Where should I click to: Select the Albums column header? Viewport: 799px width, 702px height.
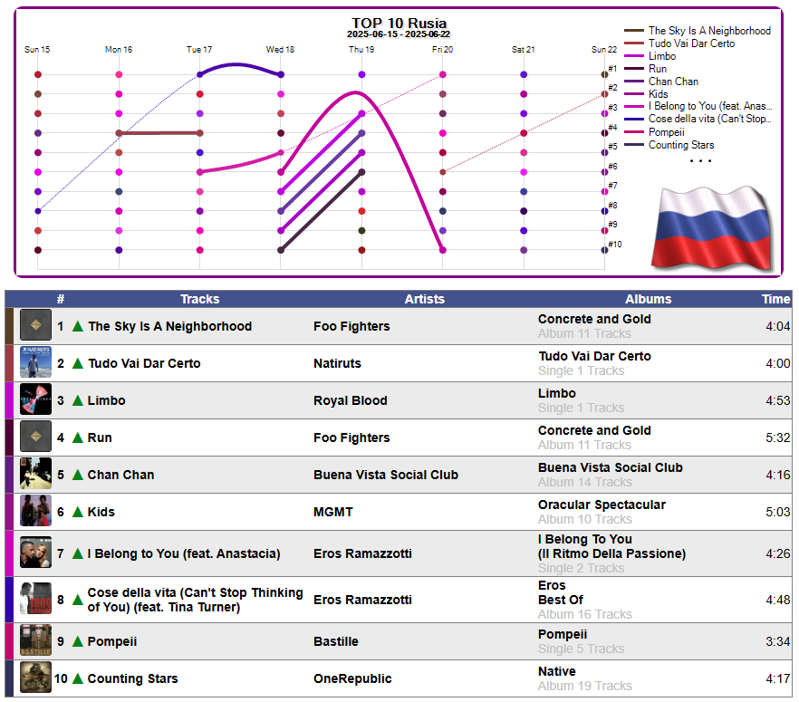649,299
